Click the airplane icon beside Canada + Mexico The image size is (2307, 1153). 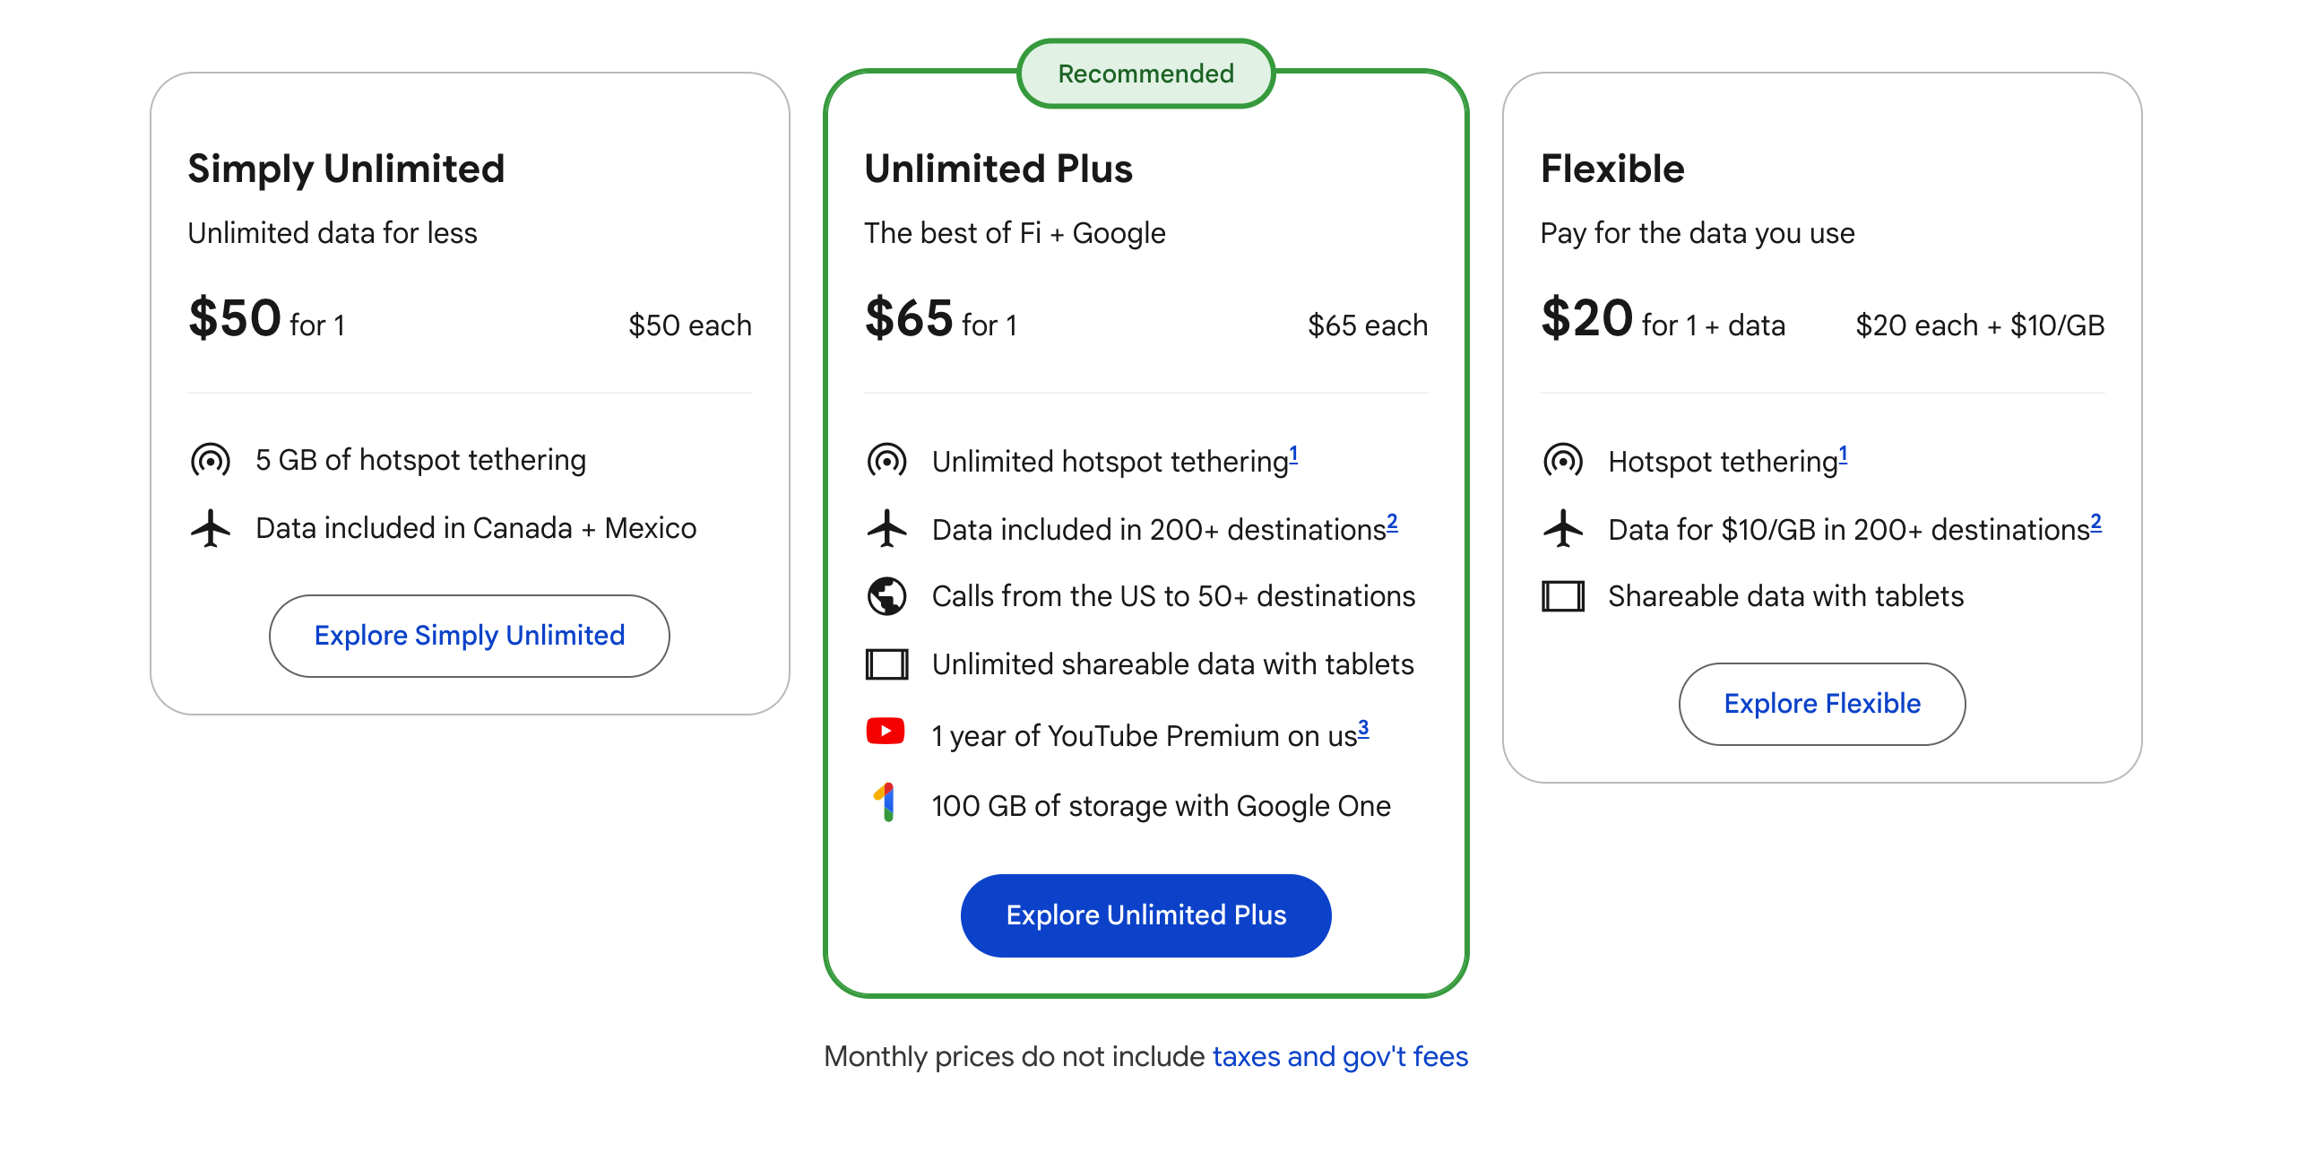(211, 528)
